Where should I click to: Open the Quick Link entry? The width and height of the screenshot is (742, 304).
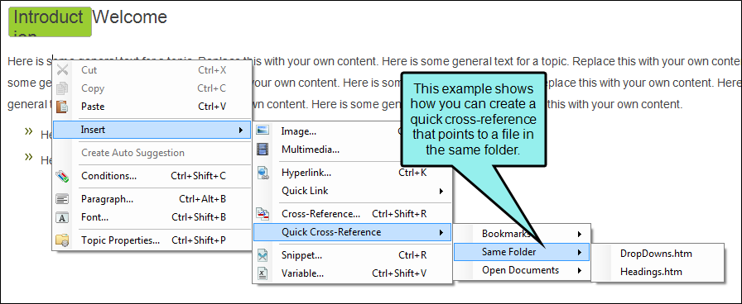click(352, 191)
